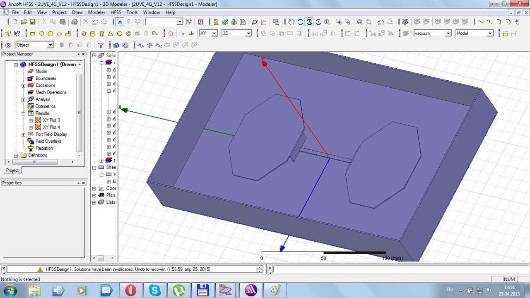Open the HFSS menu
Screen dimensions: 530x298
(116, 12)
